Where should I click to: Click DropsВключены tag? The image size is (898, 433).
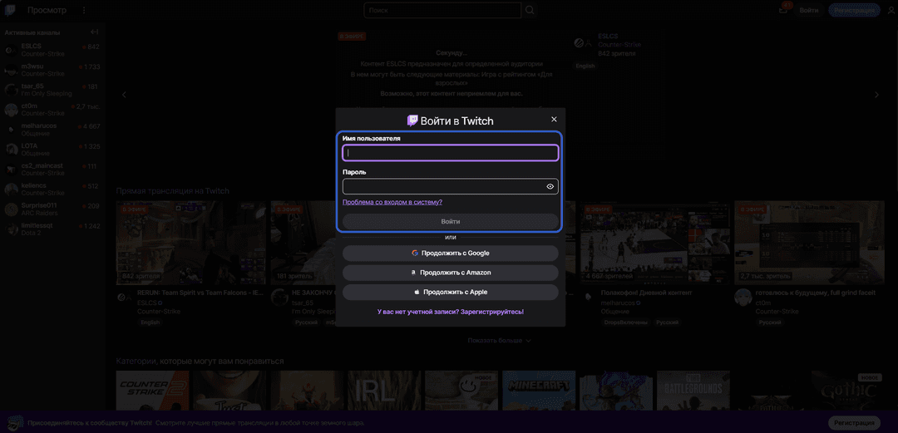pyautogui.click(x=625, y=322)
